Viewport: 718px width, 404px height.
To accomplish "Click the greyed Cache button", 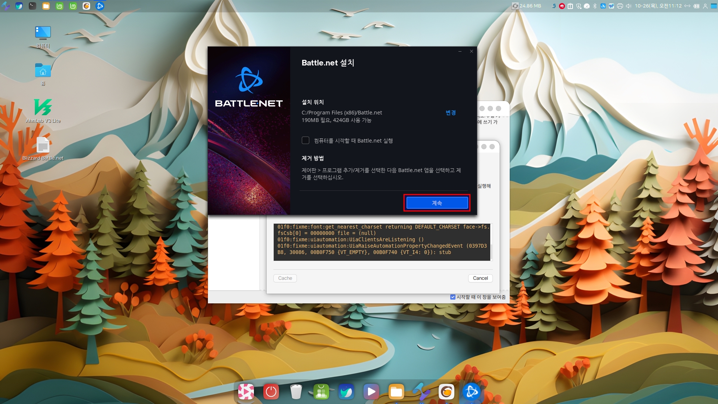I will tap(285, 278).
